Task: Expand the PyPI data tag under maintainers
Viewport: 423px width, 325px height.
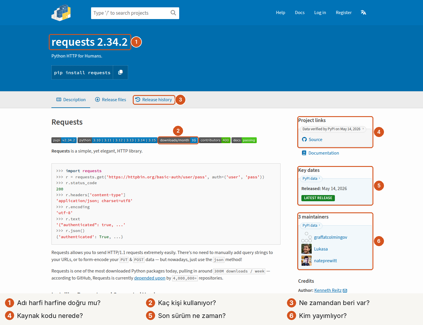Action: click(x=311, y=226)
